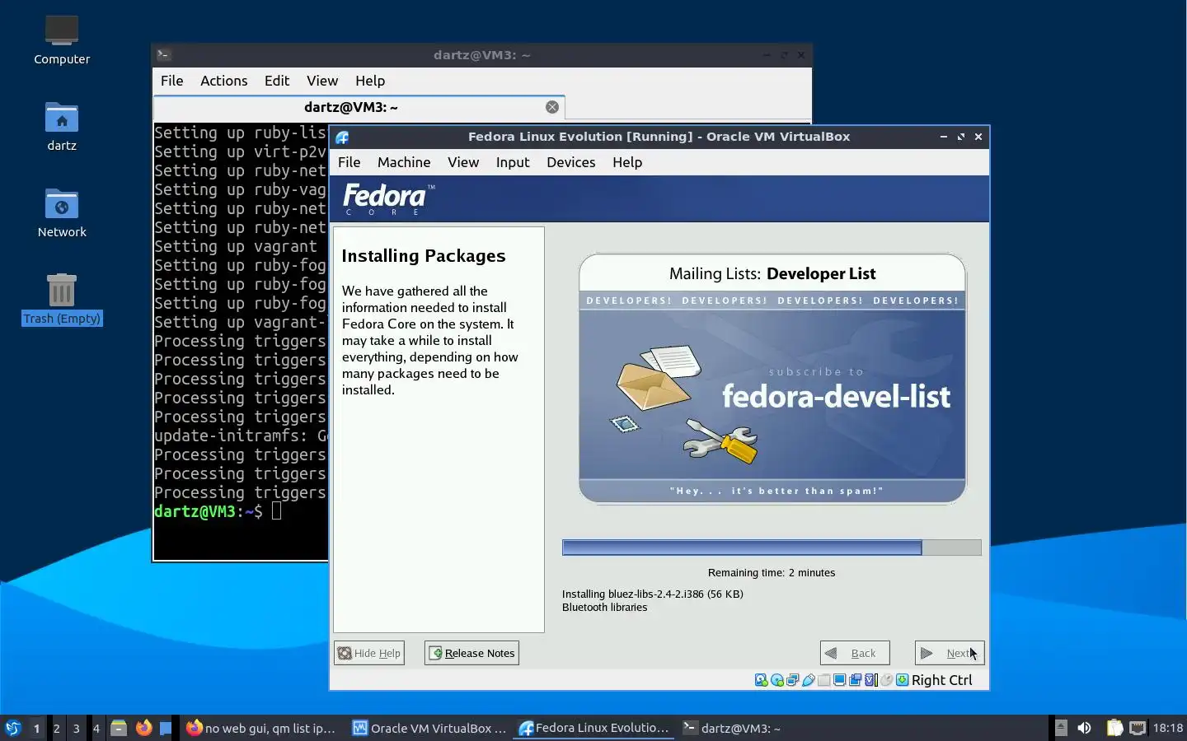Click the keyboard capture host key icon

(903, 680)
